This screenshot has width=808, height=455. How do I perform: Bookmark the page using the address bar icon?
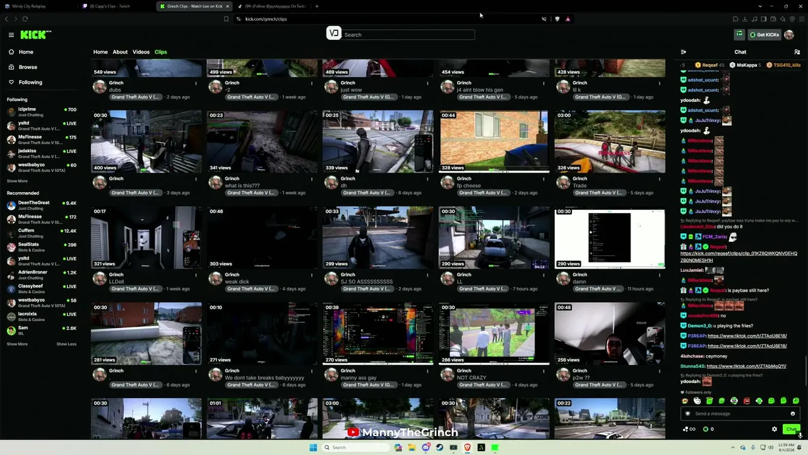point(226,19)
